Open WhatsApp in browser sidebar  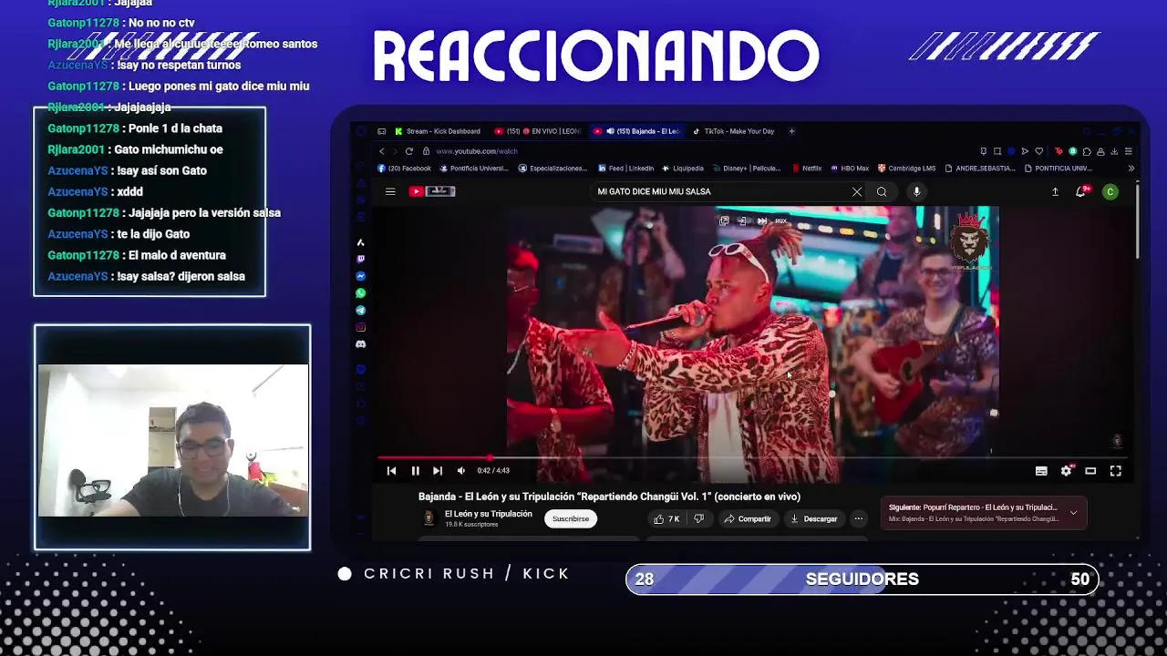click(x=361, y=293)
